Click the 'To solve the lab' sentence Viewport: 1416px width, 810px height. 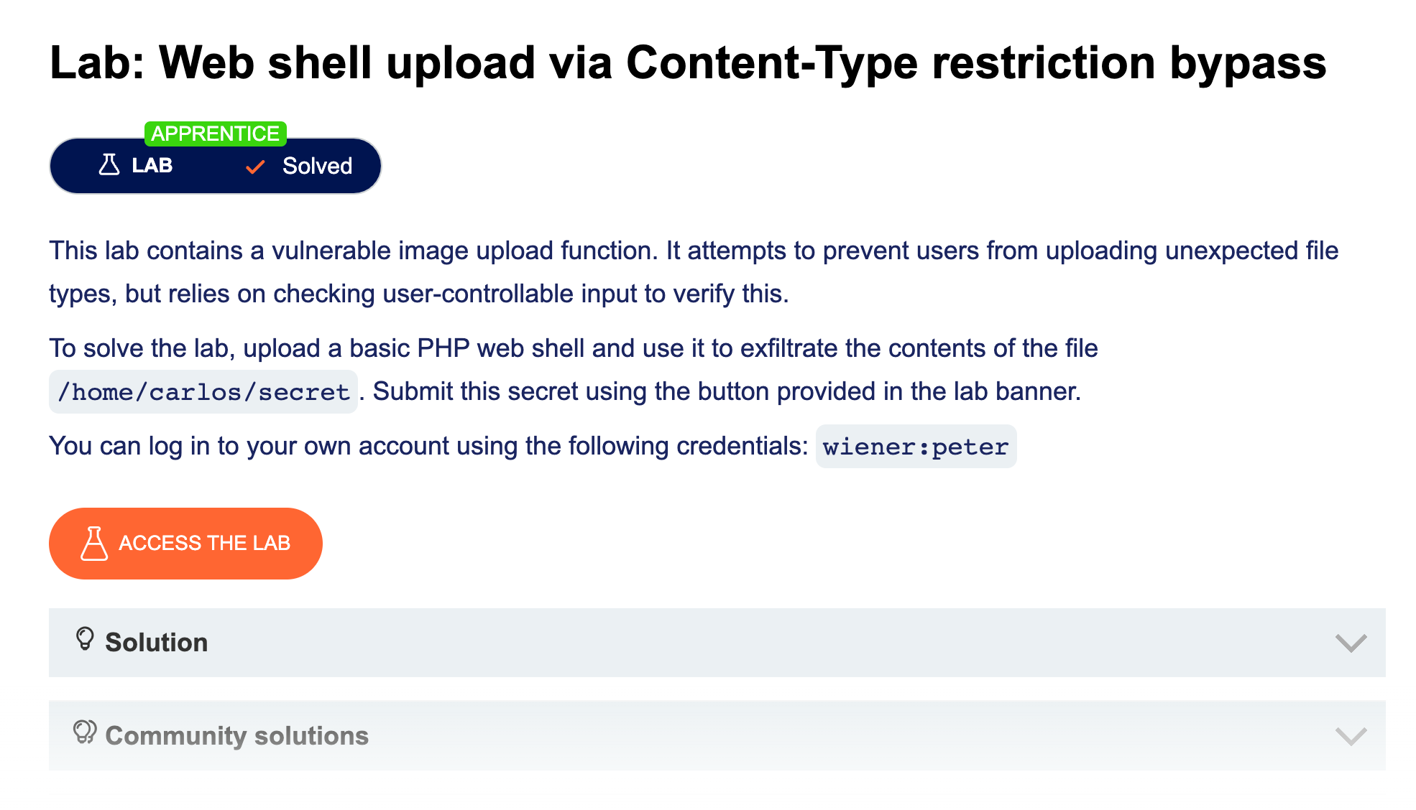tap(573, 348)
